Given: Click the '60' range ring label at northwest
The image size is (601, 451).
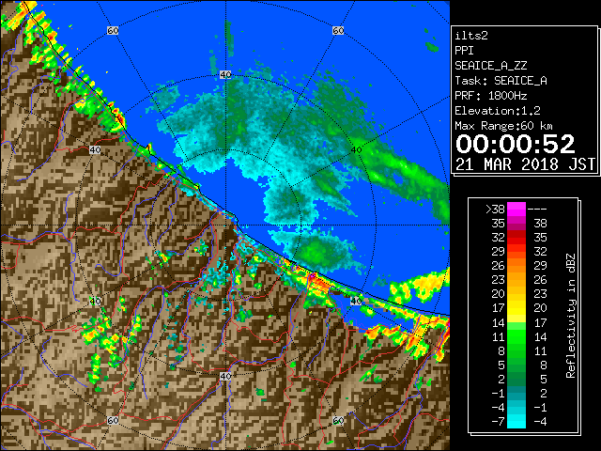Looking at the screenshot, I should click(x=113, y=30).
